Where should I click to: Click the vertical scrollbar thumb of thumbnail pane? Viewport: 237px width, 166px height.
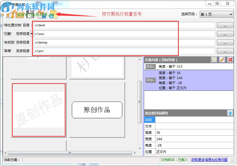click(140, 102)
